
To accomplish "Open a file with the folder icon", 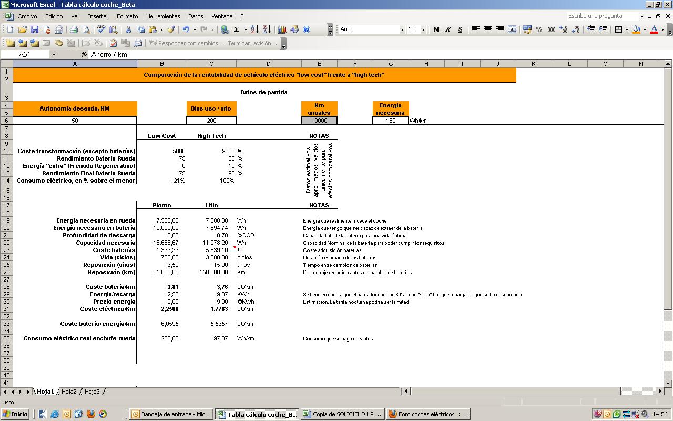I will 23,29.
